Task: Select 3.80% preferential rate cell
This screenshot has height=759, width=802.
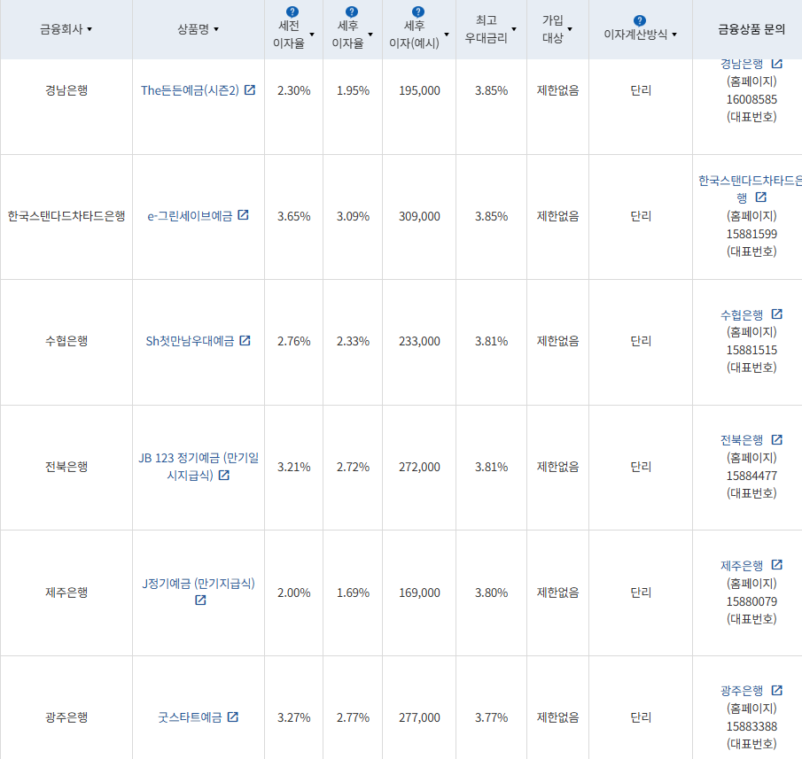Action: pyautogui.click(x=492, y=592)
